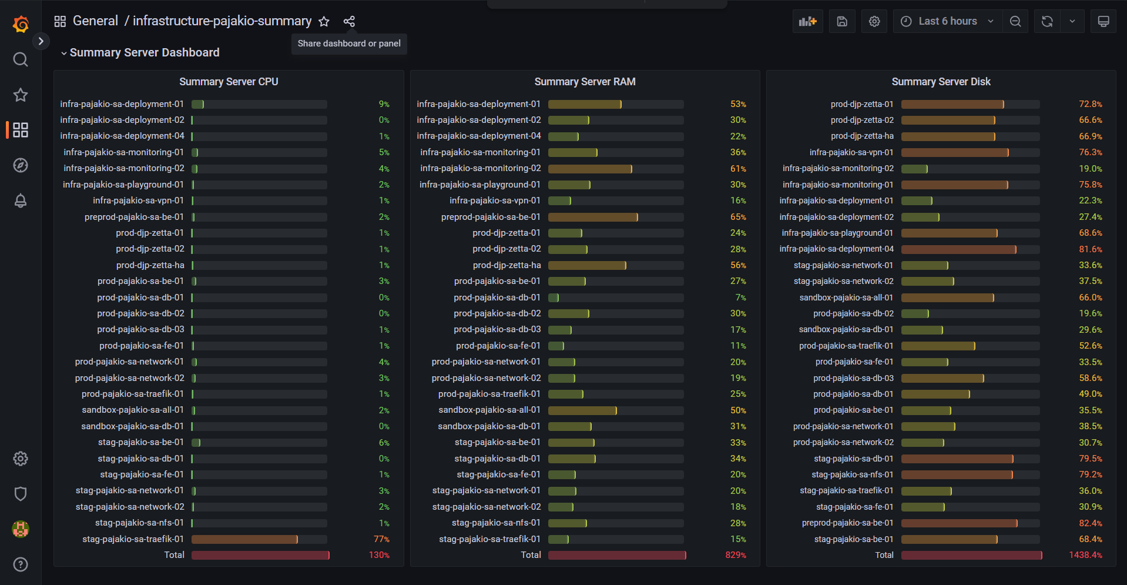This screenshot has width=1127, height=585.
Task: Open Dashboard settings gear in toolbar
Action: tap(874, 21)
